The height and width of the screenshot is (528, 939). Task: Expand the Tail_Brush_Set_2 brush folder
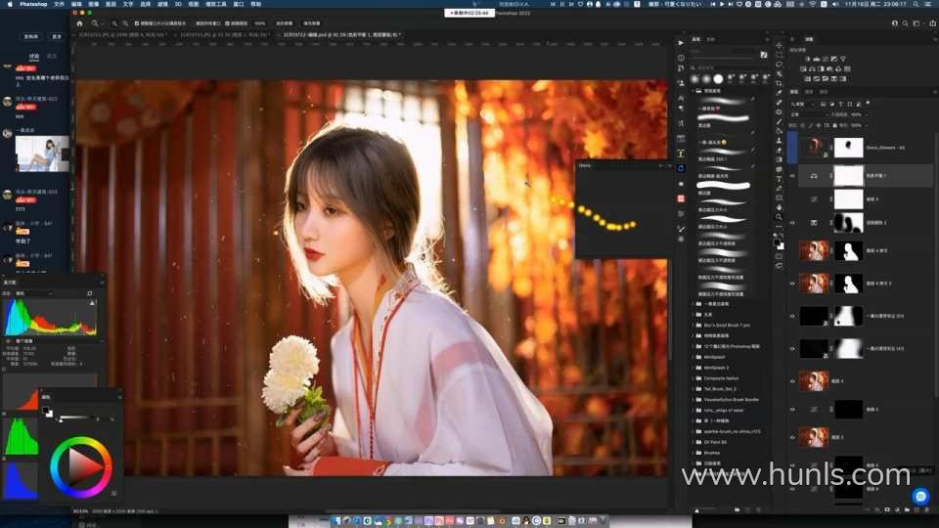tap(693, 388)
